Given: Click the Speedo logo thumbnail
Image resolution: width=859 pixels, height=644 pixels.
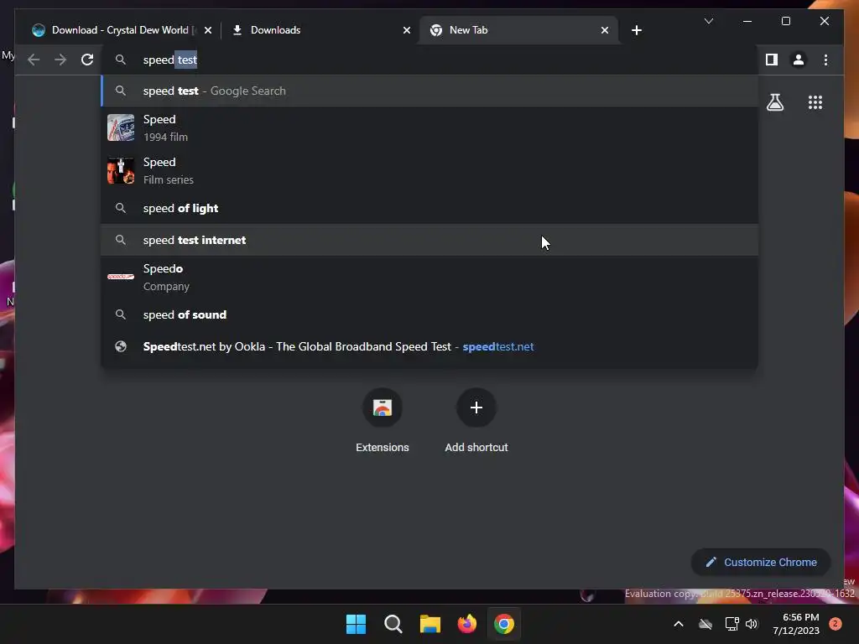Looking at the screenshot, I should 121,277.
